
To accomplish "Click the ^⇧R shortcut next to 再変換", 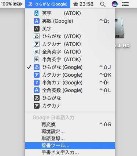I will coord(105,124).
